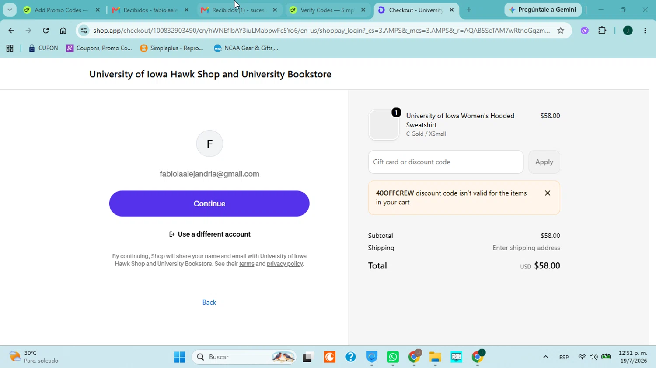The height and width of the screenshot is (368, 656).
Task: Reload the checkout page
Action: 46,31
